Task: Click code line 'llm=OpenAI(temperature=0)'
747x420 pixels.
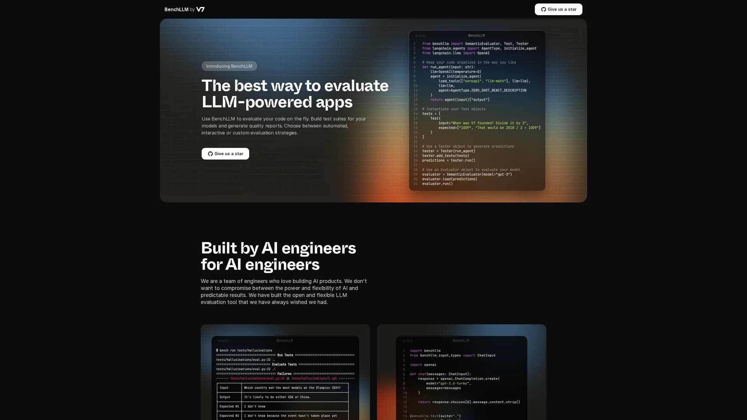Action: point(456,72)
